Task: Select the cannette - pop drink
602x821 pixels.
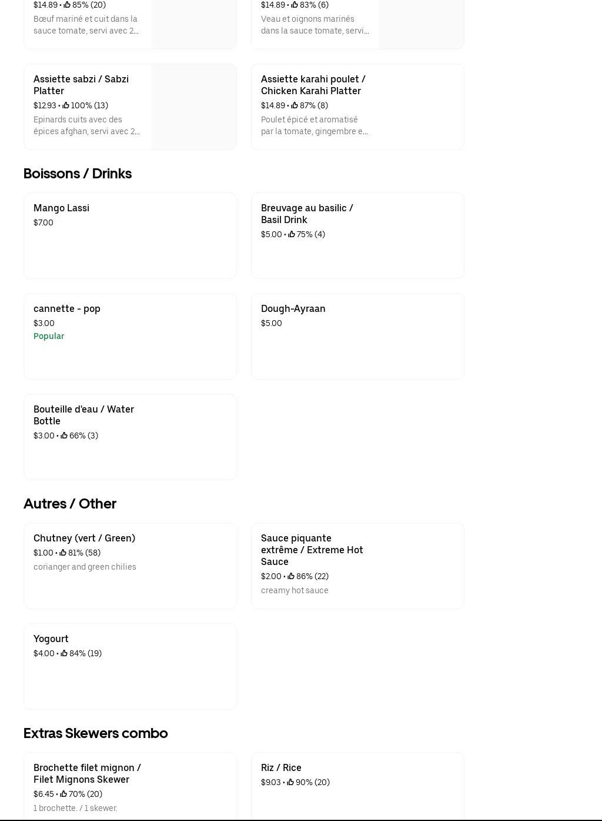Action: [67, 309]
